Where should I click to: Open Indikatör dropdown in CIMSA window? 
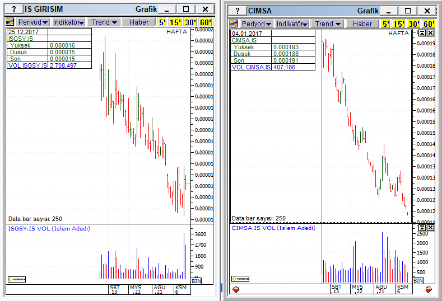point(292,24)
